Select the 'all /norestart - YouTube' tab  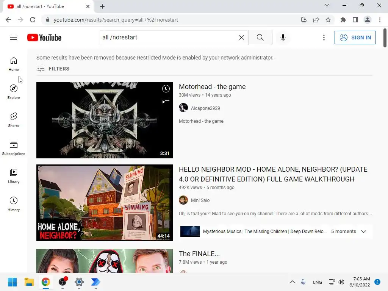tap(48, 6)
